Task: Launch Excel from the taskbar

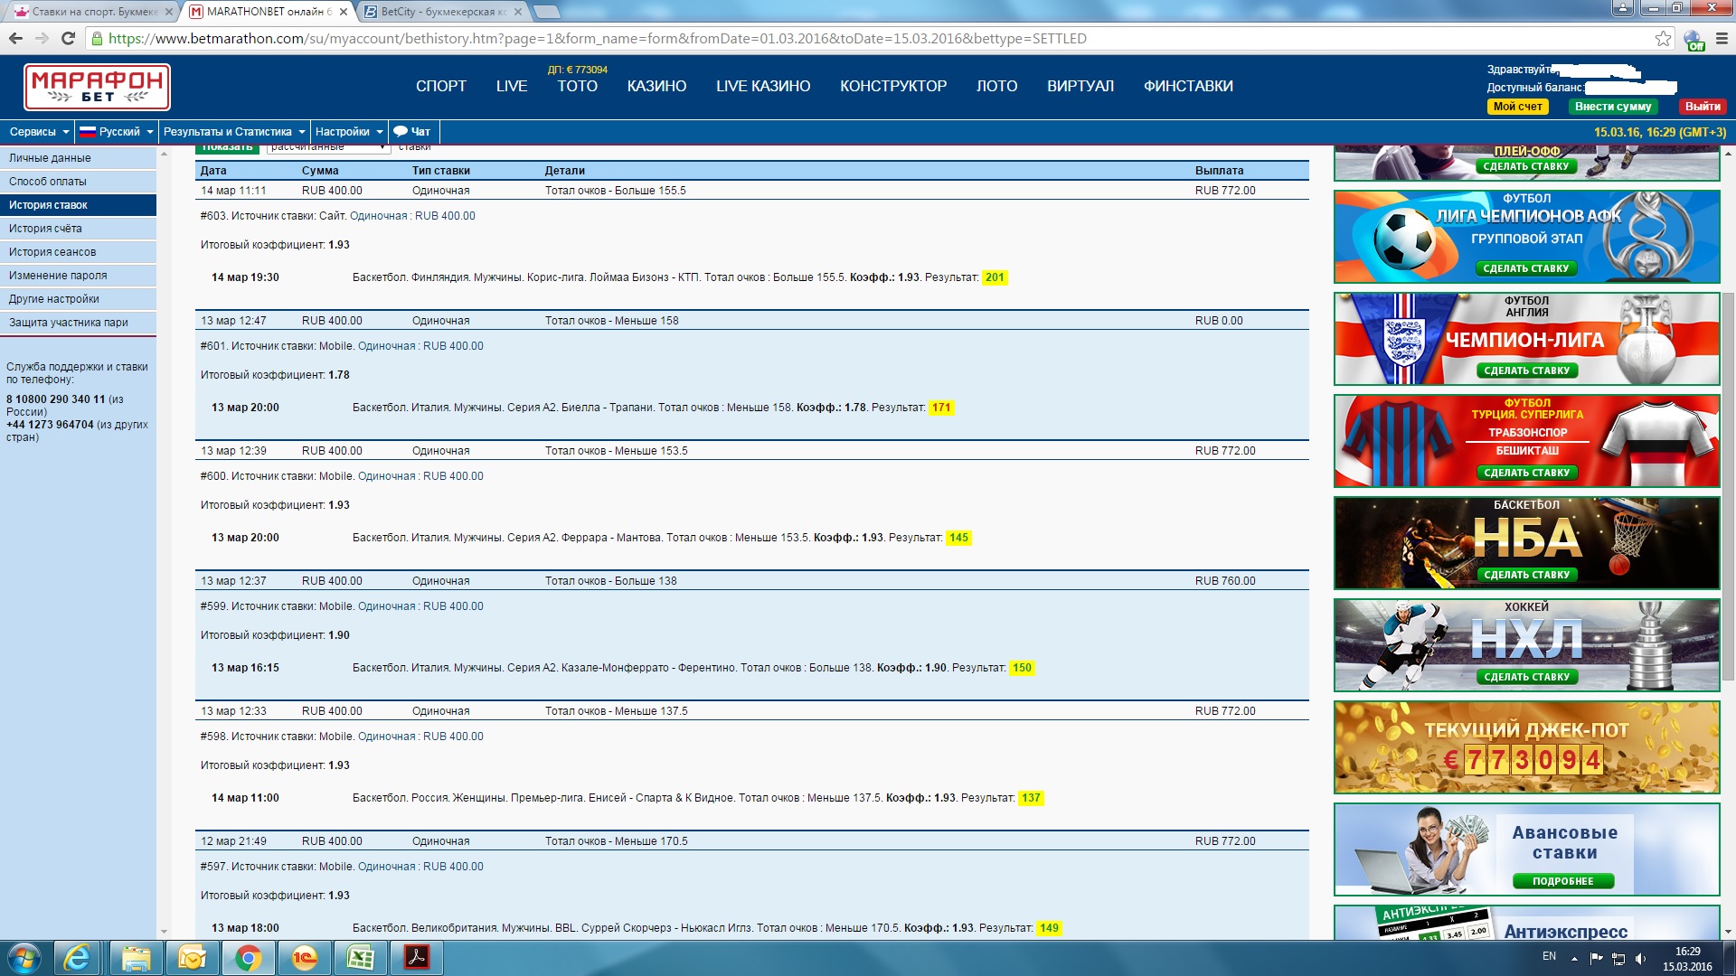Action: pyautogui.click(x=360, y=958)
